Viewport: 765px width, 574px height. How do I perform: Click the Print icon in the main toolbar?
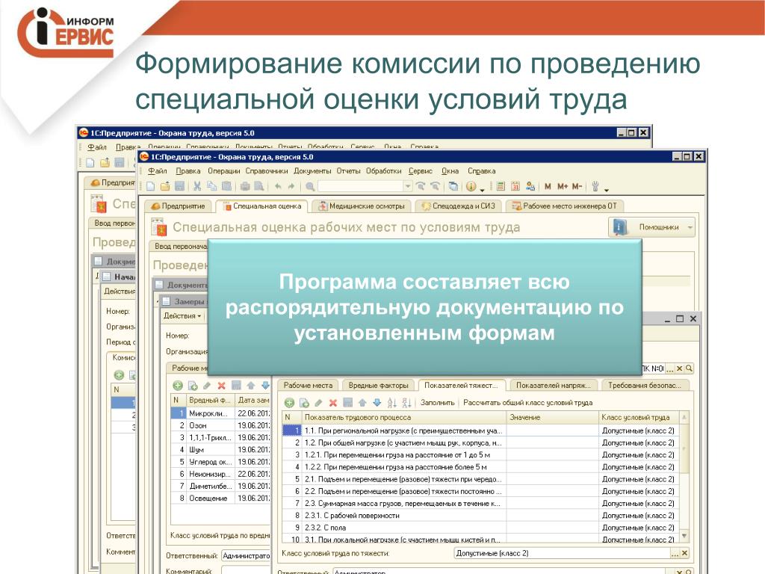pos(245,186)
